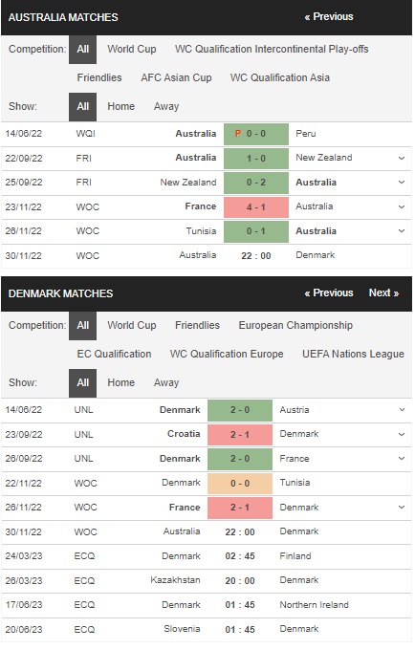Select AFC Asian Cup competition filter

(x=176, y=77)
